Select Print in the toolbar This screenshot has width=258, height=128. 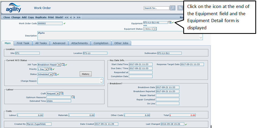click(51, 17)
